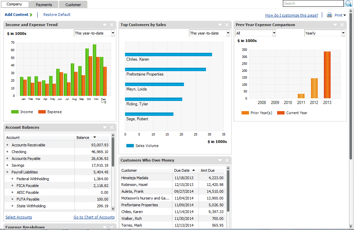Image resolution: width=354 pixels, height=230 pixels.
Task: Select the Auleta, Frank row
Action: click(173, 191)
